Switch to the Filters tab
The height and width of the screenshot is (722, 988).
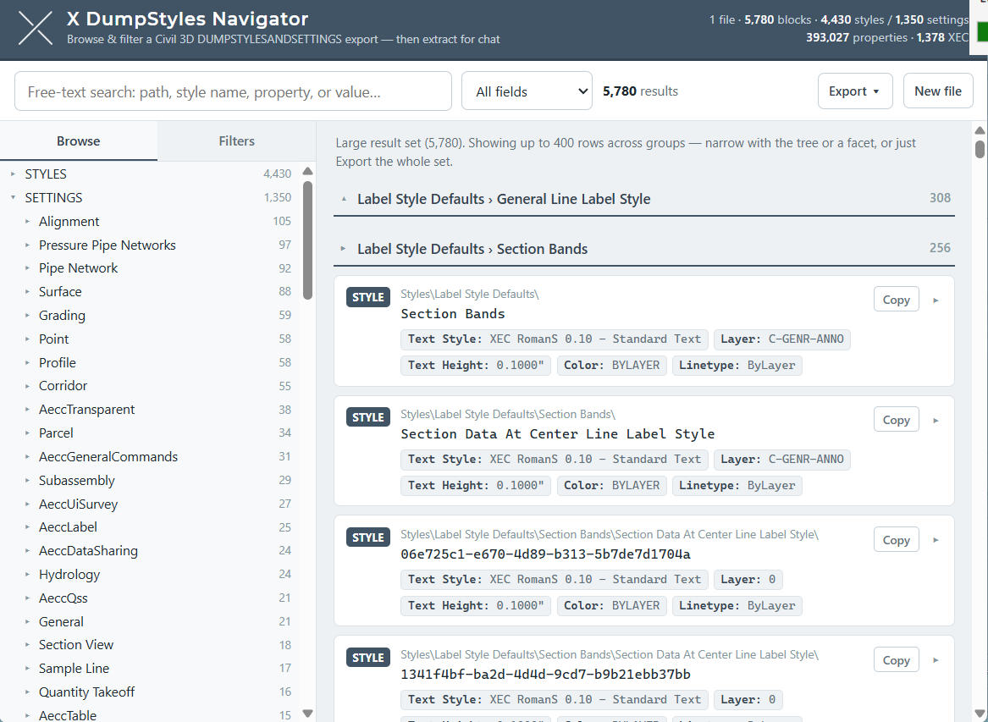(x=237, y=141)
